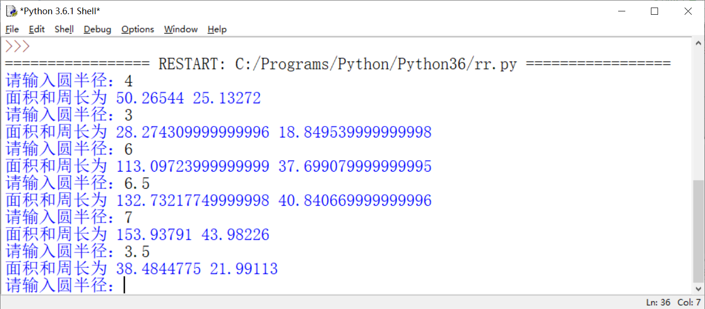This screenshot has width=705, height=309.
Task: Open the Window menu
Action: click(x=181, y=29)
